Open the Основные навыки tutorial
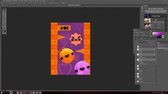 pyautogui.click(x=156, y=16)
